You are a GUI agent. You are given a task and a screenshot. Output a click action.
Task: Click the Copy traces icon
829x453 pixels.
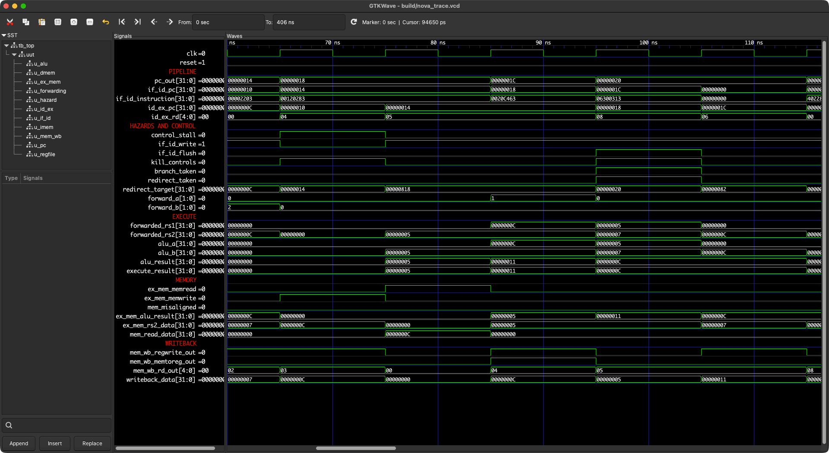(x=26, y=22)
